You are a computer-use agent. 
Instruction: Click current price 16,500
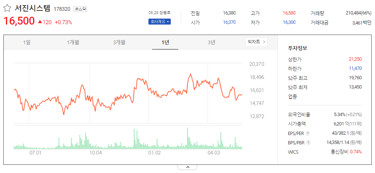click(x=19, y=21)
